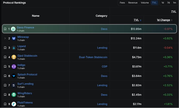
Task: Select the 7d time period
Action: pyautogui.click(x=168, y=3)
